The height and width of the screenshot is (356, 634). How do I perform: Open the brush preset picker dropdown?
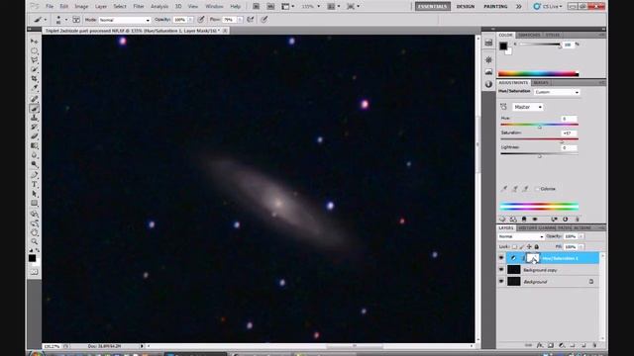(66, 20)
